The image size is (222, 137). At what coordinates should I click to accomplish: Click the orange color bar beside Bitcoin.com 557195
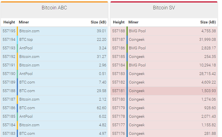point(17,31)
